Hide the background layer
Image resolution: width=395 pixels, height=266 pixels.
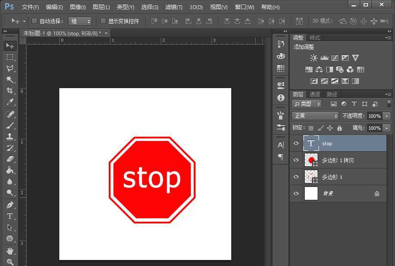coord(296,194)
